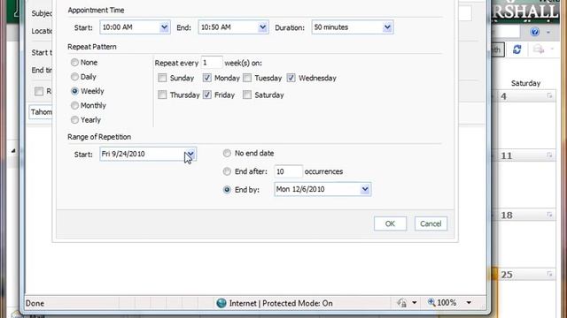Select the Monthly repeat pattern

click(x=74, y=106)
